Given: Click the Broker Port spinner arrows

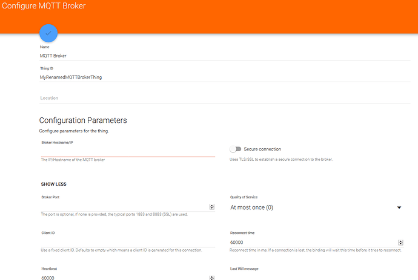Looking at the screenshot, I should click(212, 207).
